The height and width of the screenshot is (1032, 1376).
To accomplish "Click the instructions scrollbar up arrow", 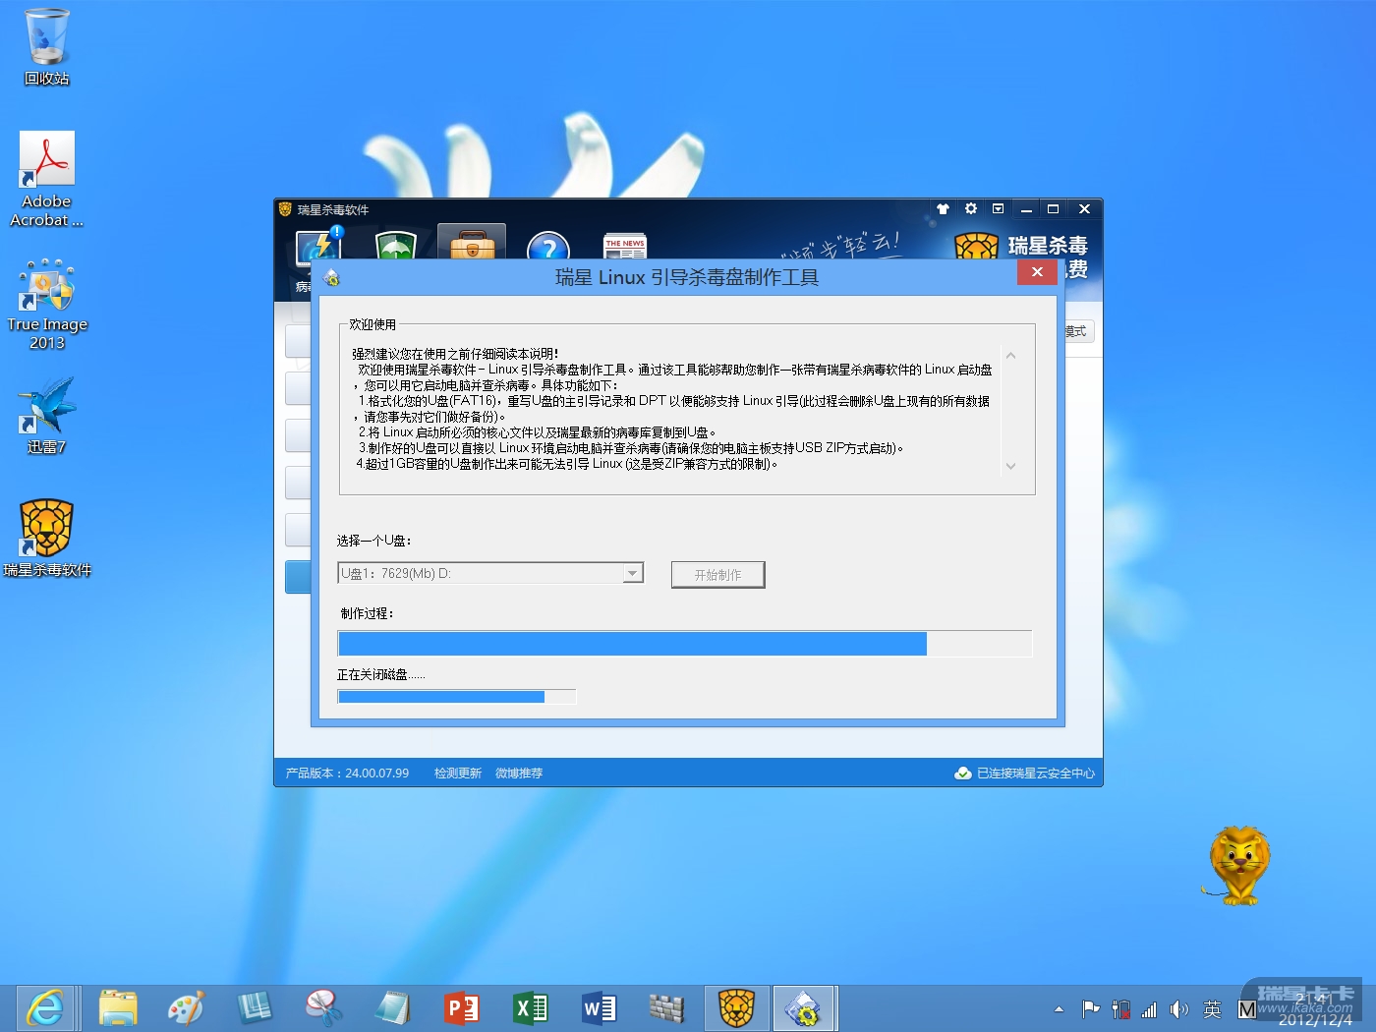I will coord(1010,356).
